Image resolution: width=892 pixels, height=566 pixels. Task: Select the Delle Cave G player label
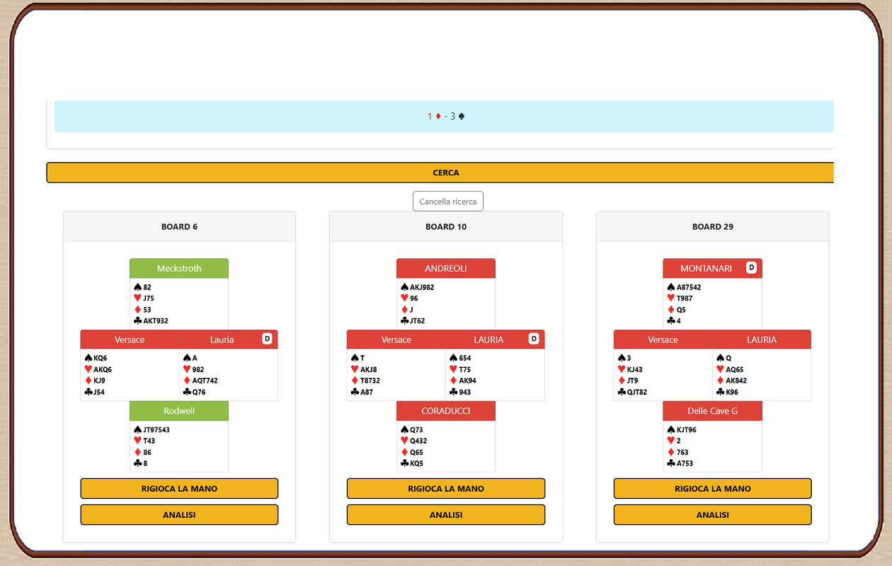coord(712,411)
